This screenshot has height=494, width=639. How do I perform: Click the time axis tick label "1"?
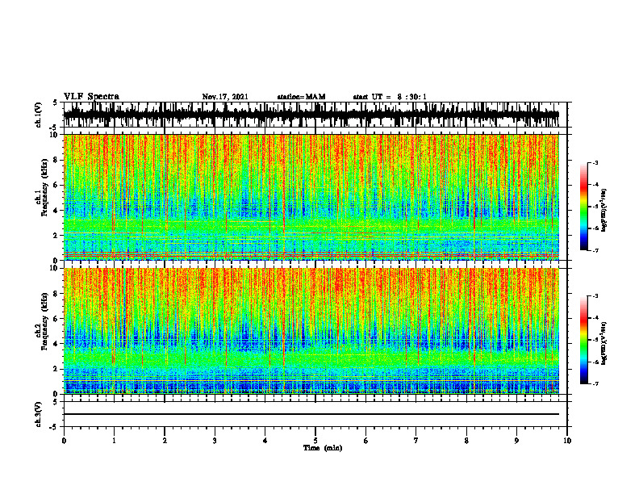pyautogui.click(x=114, y=441)
